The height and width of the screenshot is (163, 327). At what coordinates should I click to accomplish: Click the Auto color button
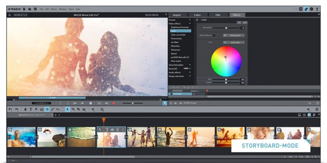click(234, 42)
